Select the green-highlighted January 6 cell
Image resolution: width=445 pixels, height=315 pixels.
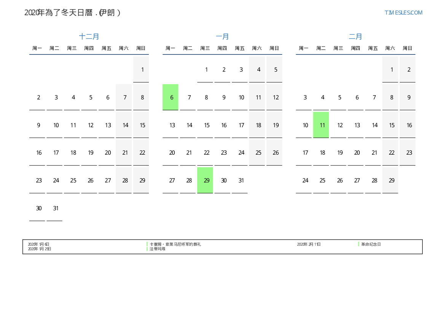(171, 97)
